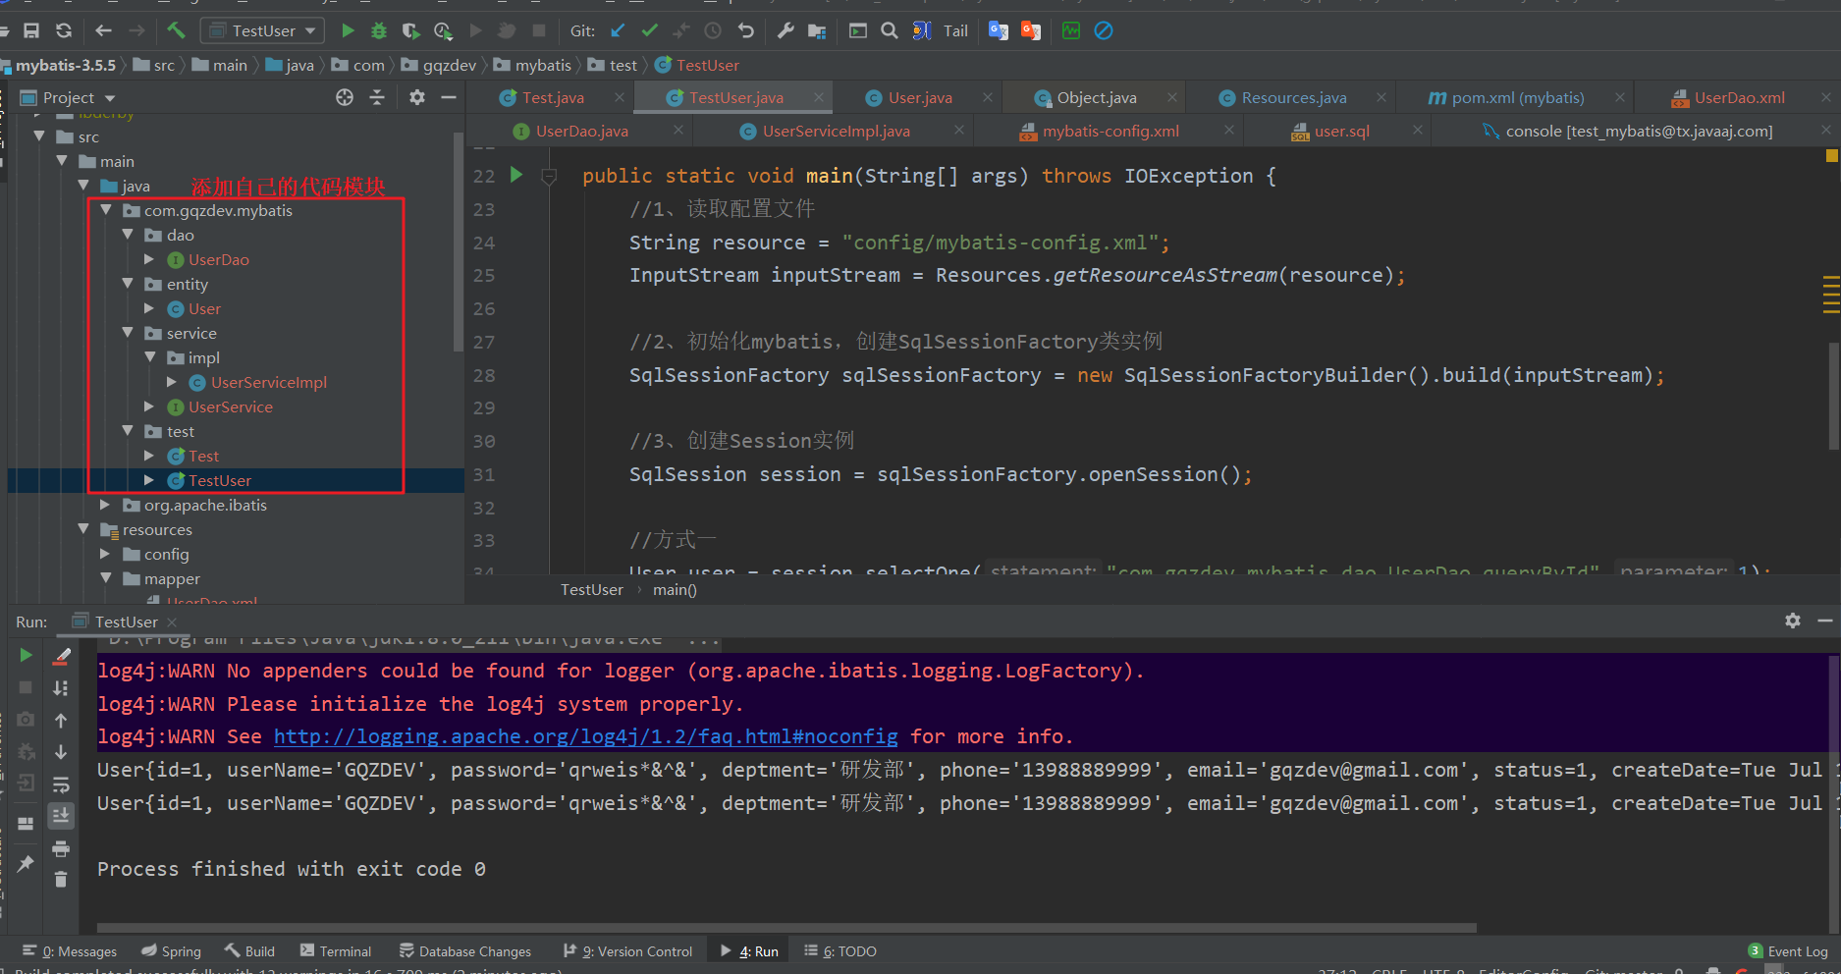Expand the UserServiceImpl class node
Image resolution: width=1841 pixels, height=974 pixels.
click(172, 382)
